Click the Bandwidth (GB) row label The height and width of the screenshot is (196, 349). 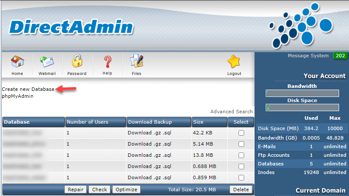point(277,138)
